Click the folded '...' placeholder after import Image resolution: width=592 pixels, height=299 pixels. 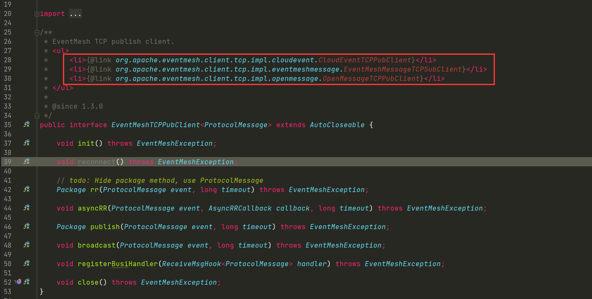(76, 14)
